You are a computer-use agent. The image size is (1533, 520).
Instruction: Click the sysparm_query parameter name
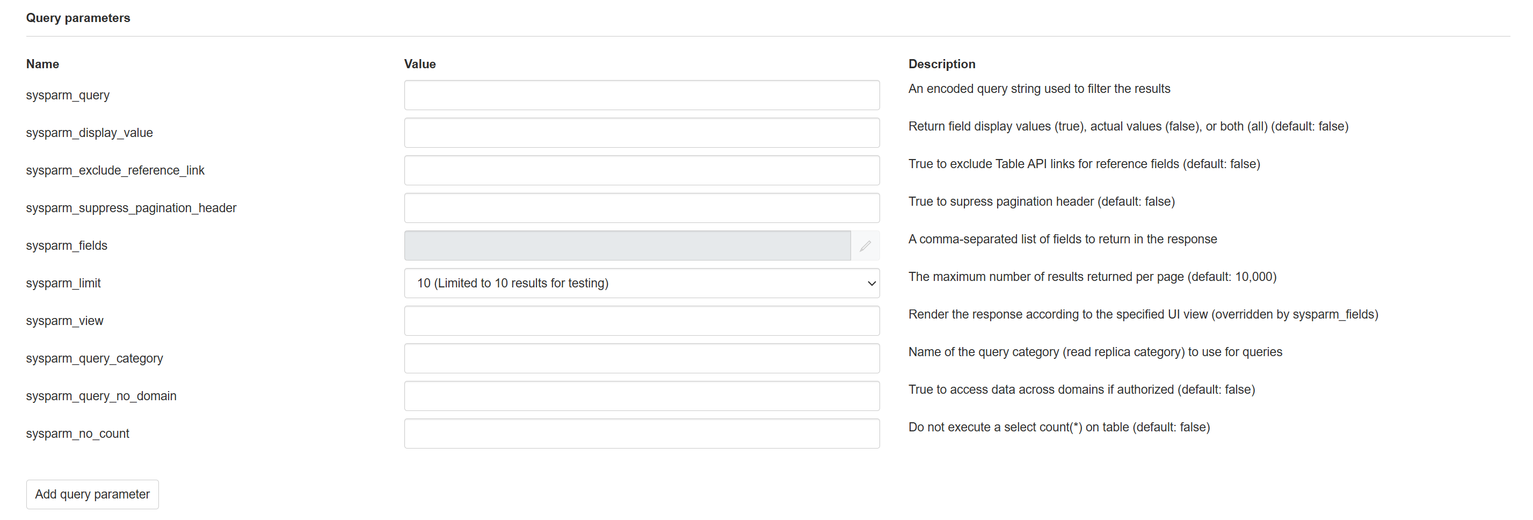[x=68, y=95]
